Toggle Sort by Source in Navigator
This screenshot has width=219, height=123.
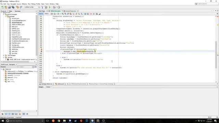27,114
